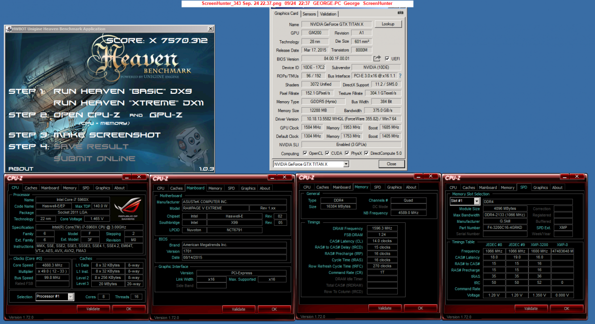Toggle the DirectCompute 5.0 checkbox
This screenshot has width=595, height=324.
366,153
